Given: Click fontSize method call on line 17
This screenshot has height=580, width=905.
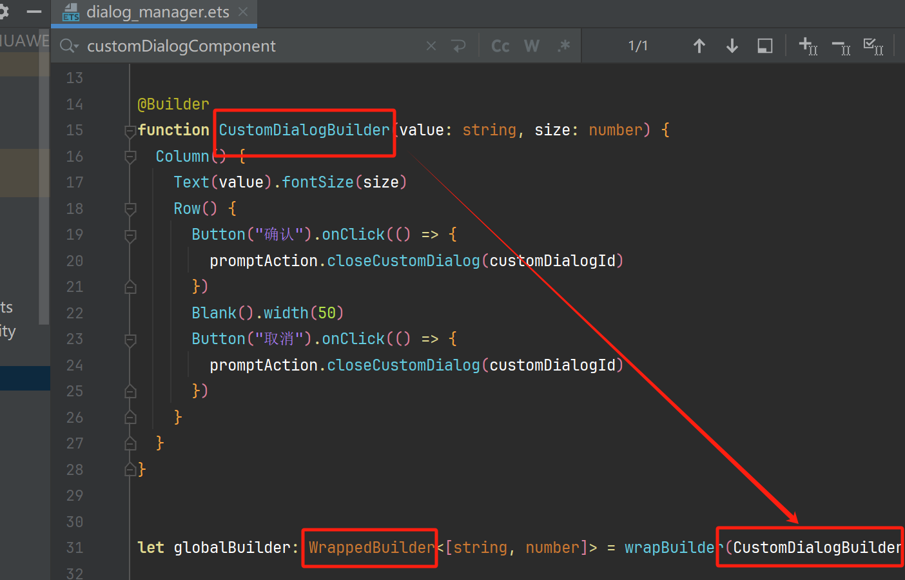Looking at the screenshot, I should tap(318, 182).
